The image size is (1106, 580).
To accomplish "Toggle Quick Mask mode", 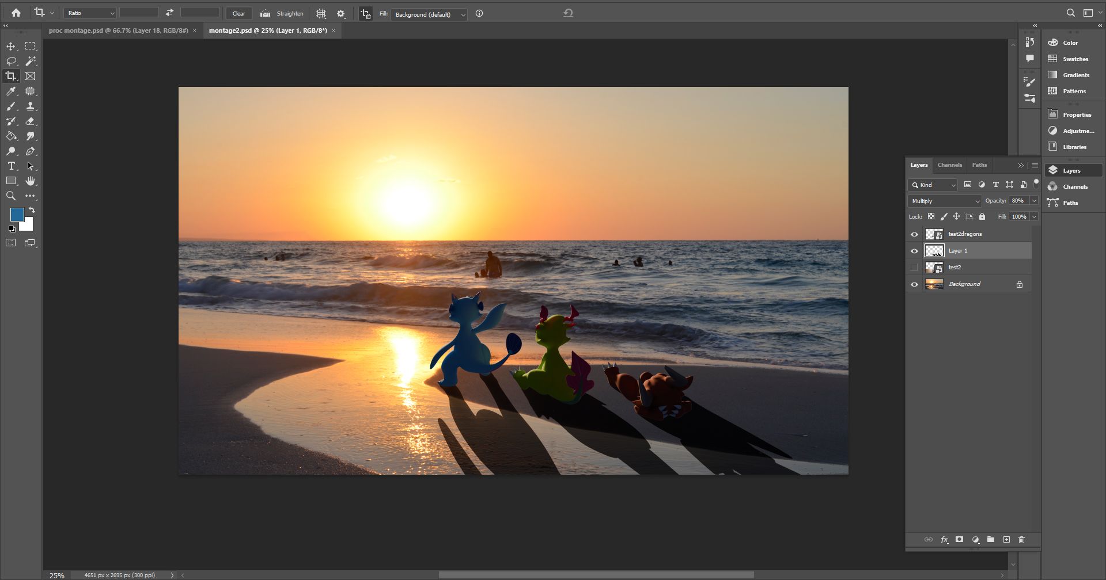I will point(11,243).
